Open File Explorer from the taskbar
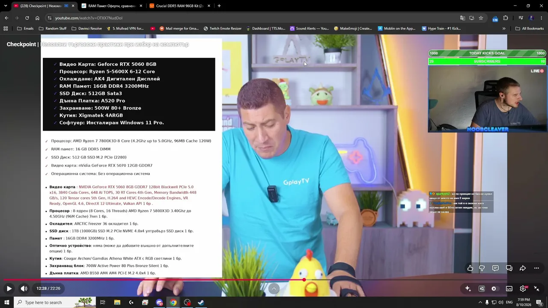Image resolution: width=548 pixels, height=308 pixels. coord(117,302)
